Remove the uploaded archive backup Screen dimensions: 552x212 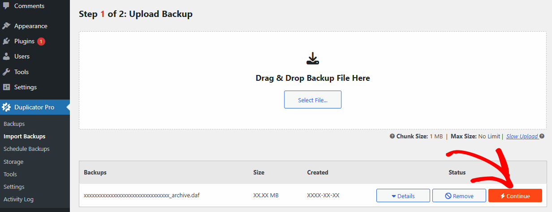click(x=459, y=196)
